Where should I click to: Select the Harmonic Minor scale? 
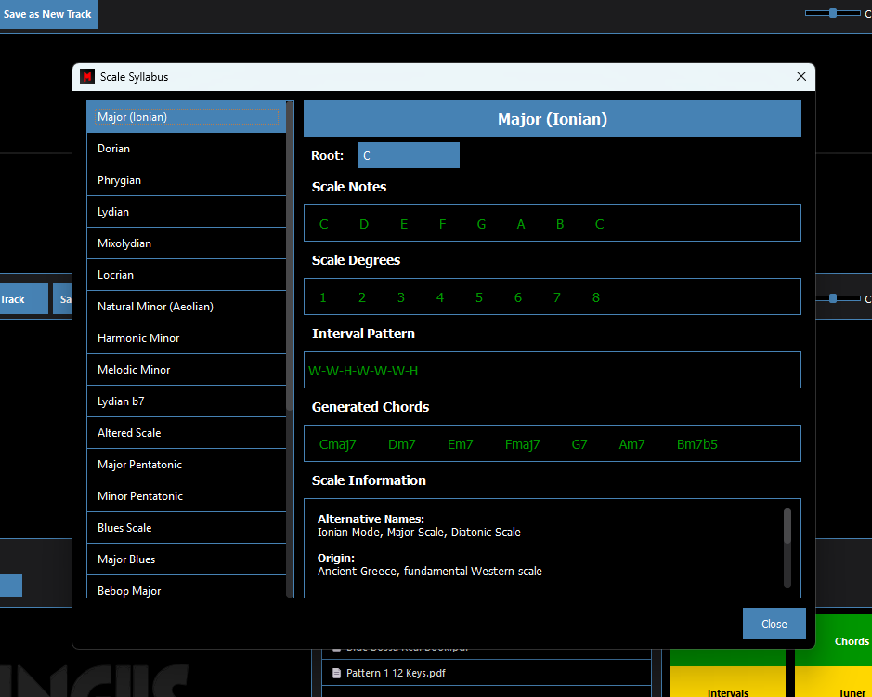(x=186, y=338)
